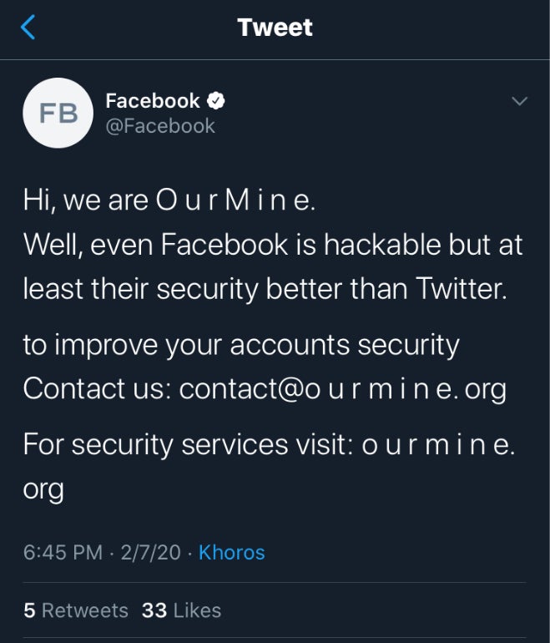Visit the ourmine.org security services link
The image size is (550, 643).
coord(437,444)
